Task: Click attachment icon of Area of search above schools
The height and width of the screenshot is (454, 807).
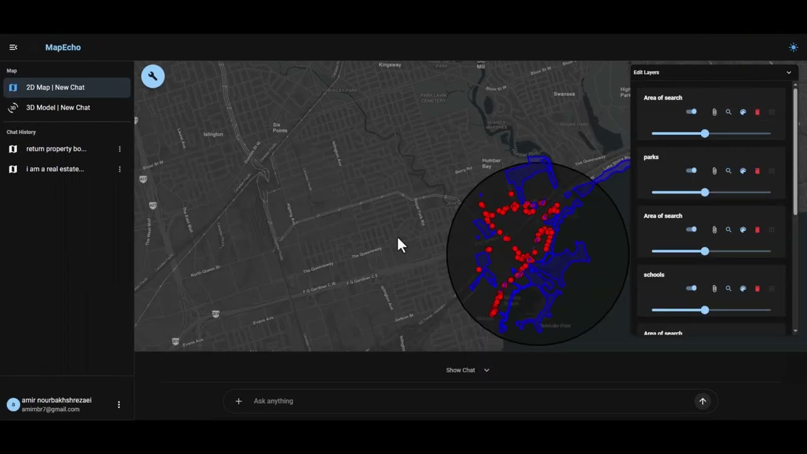Action: (714, 230)
